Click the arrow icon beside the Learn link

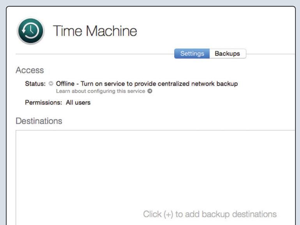click(150, 91)
